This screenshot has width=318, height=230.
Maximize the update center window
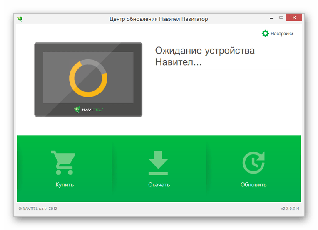click(x=281, y=17)
